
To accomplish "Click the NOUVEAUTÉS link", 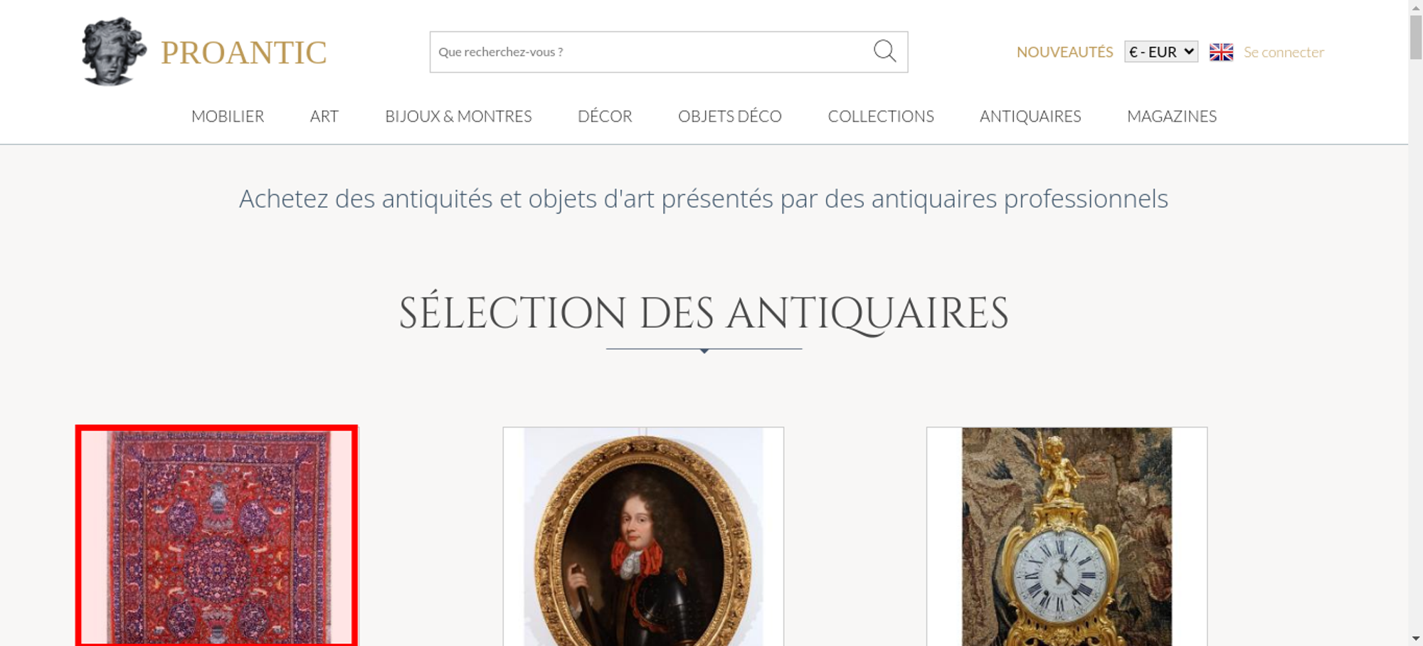I will 1064,52.
